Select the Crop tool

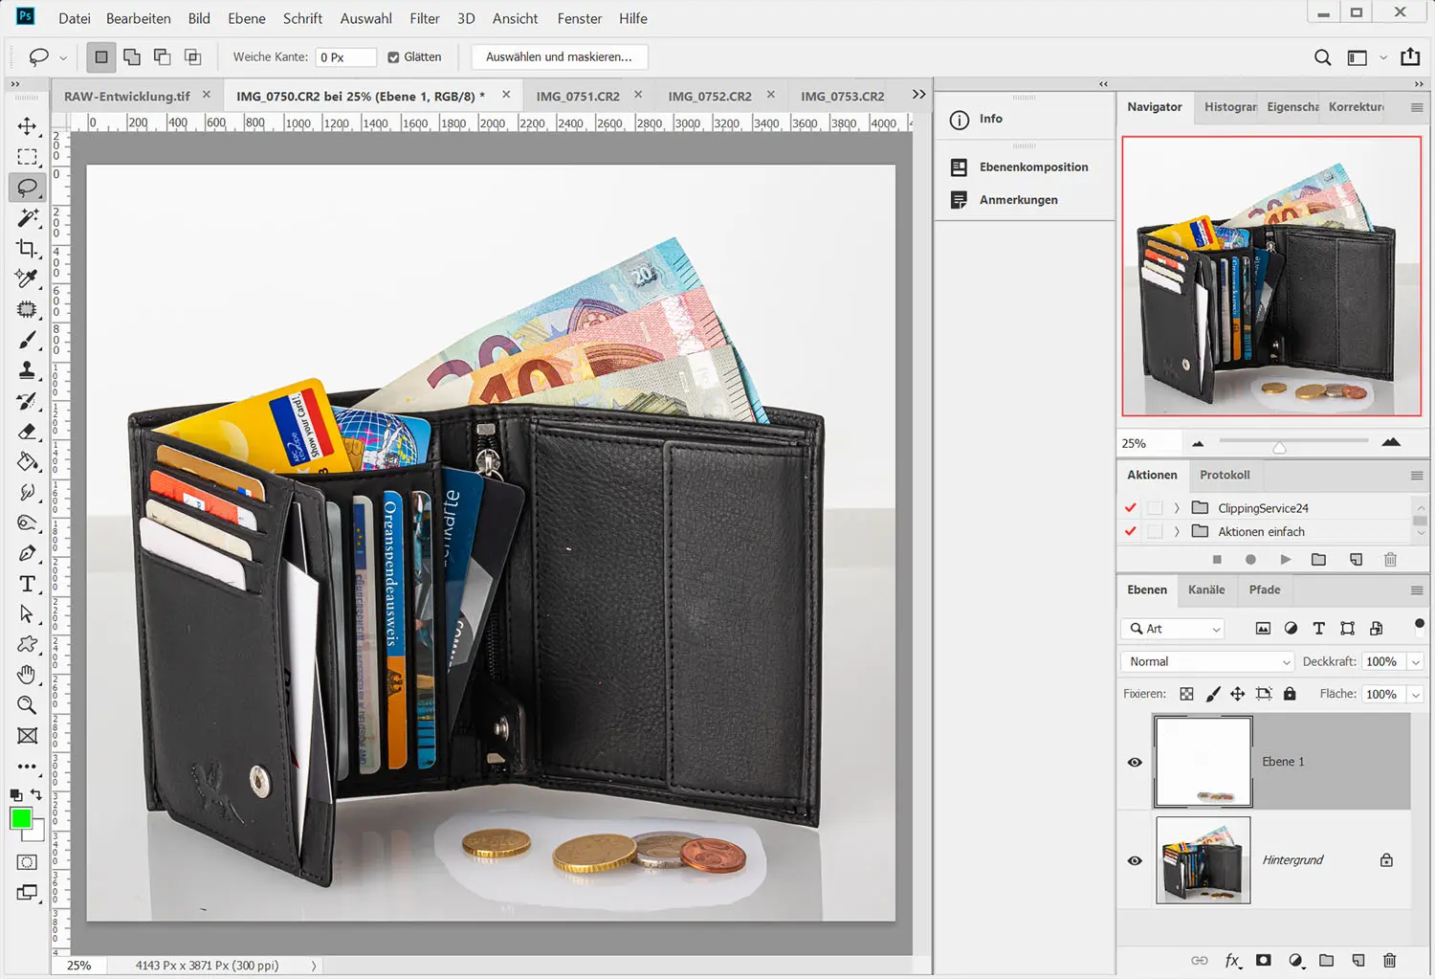pyautogui.click(x=27, y=249)
